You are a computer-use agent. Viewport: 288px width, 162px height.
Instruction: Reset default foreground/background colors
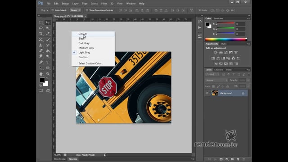coord(40,85)
